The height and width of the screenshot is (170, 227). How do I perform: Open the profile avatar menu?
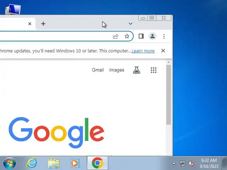pos(152,36)
